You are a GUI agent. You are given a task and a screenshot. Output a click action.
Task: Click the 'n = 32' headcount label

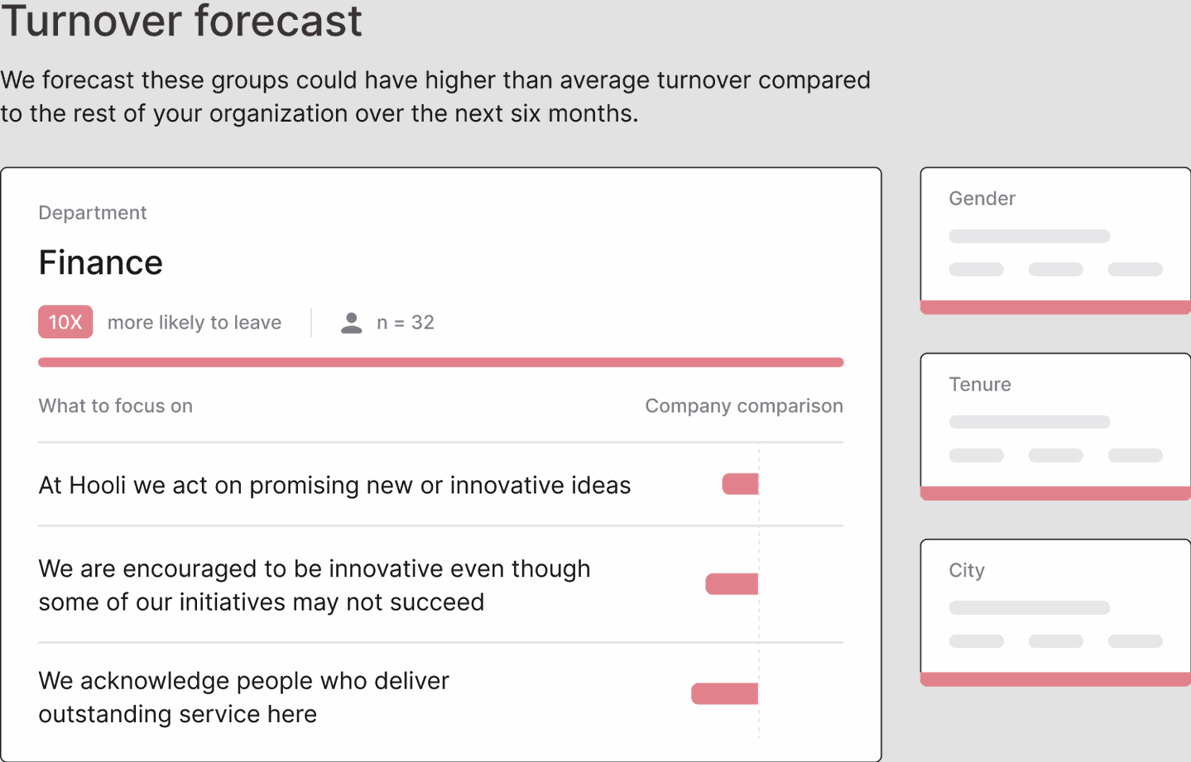(406, 323)
